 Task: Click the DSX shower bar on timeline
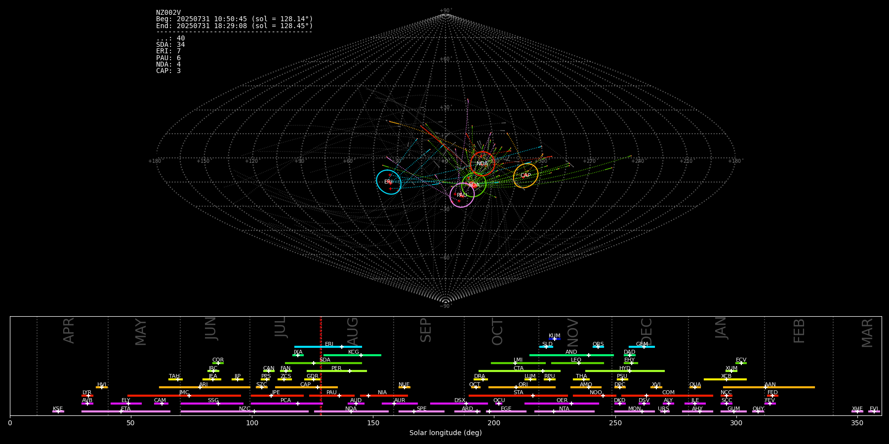pyautogui.click(x=459, y=404)
